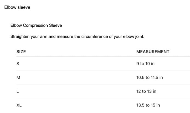The image size is (190, 113).
Task: Click the "12 to 13 in" measurement
Action: point(146,91)
